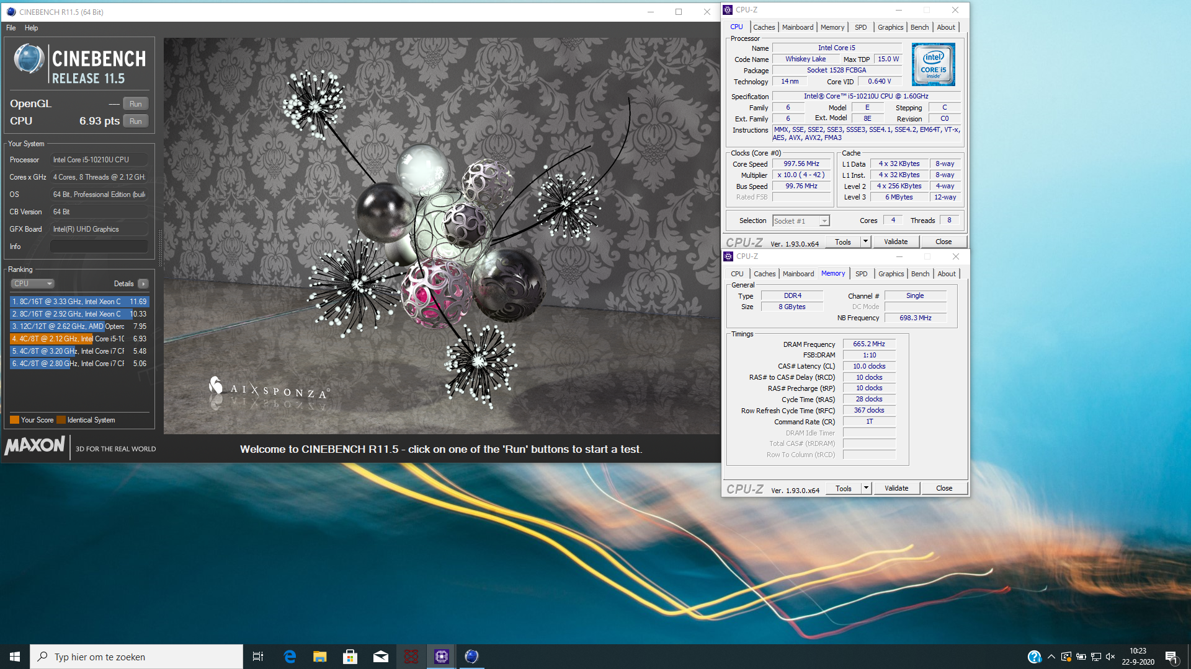
Task: Open the Windows Start menu
Action: tap(15, 657)
